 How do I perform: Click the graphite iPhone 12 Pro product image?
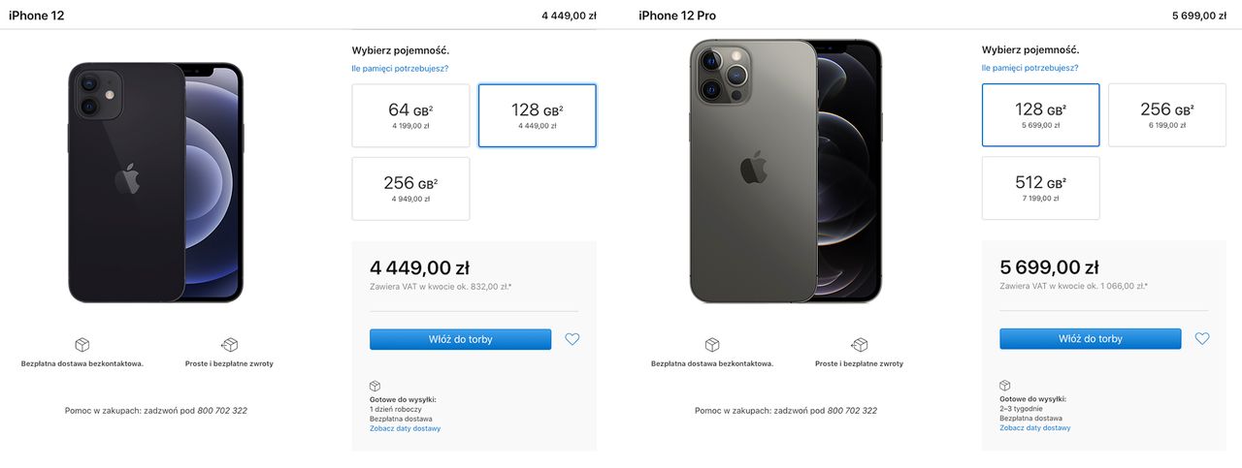786,171
